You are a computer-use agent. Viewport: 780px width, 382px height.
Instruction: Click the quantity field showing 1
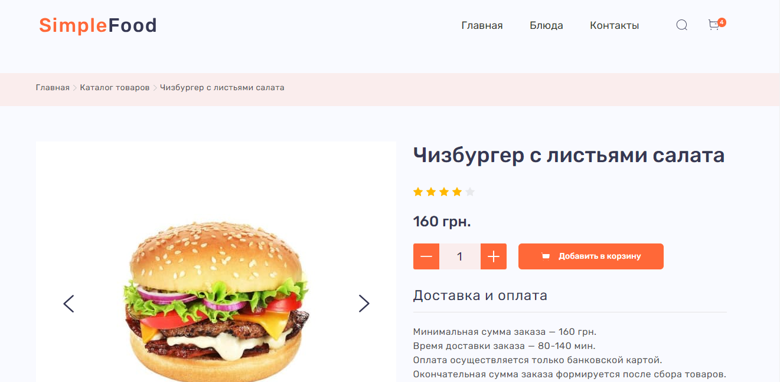(460, 256)
